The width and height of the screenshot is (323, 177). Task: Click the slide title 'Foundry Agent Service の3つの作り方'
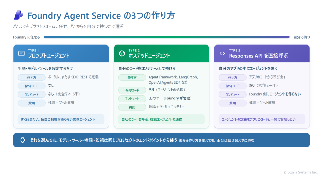click(x=101, y=15)
